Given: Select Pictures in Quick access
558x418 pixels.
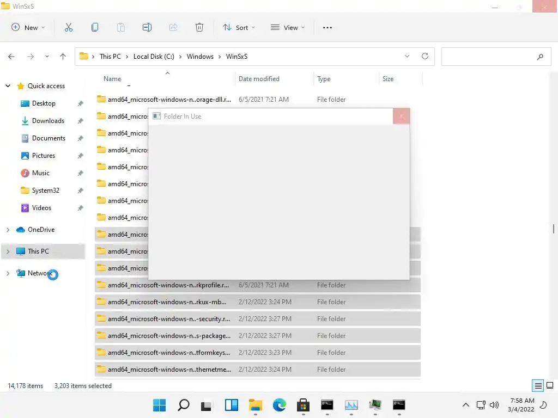Looking at the screenshot, I should click(44, 156).
